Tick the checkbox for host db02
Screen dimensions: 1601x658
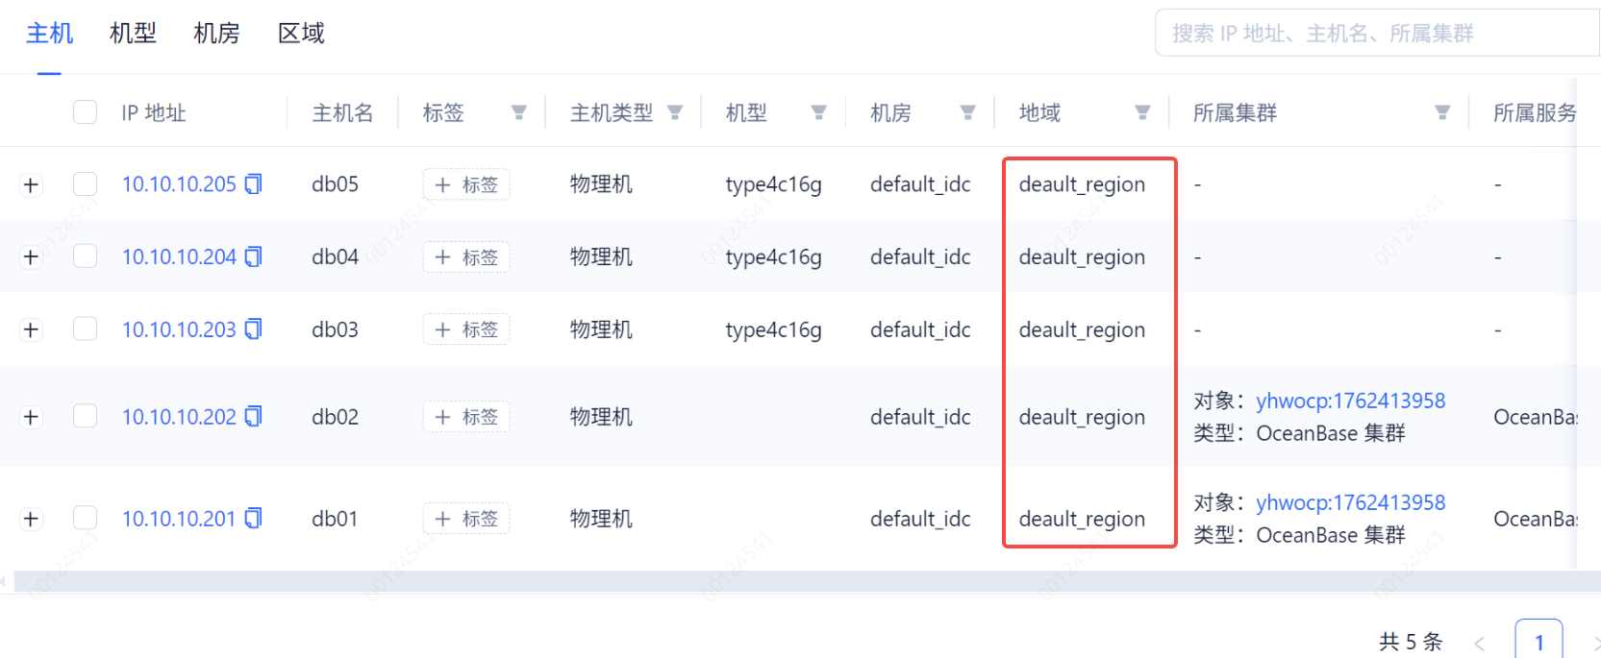tap(86, 416)
